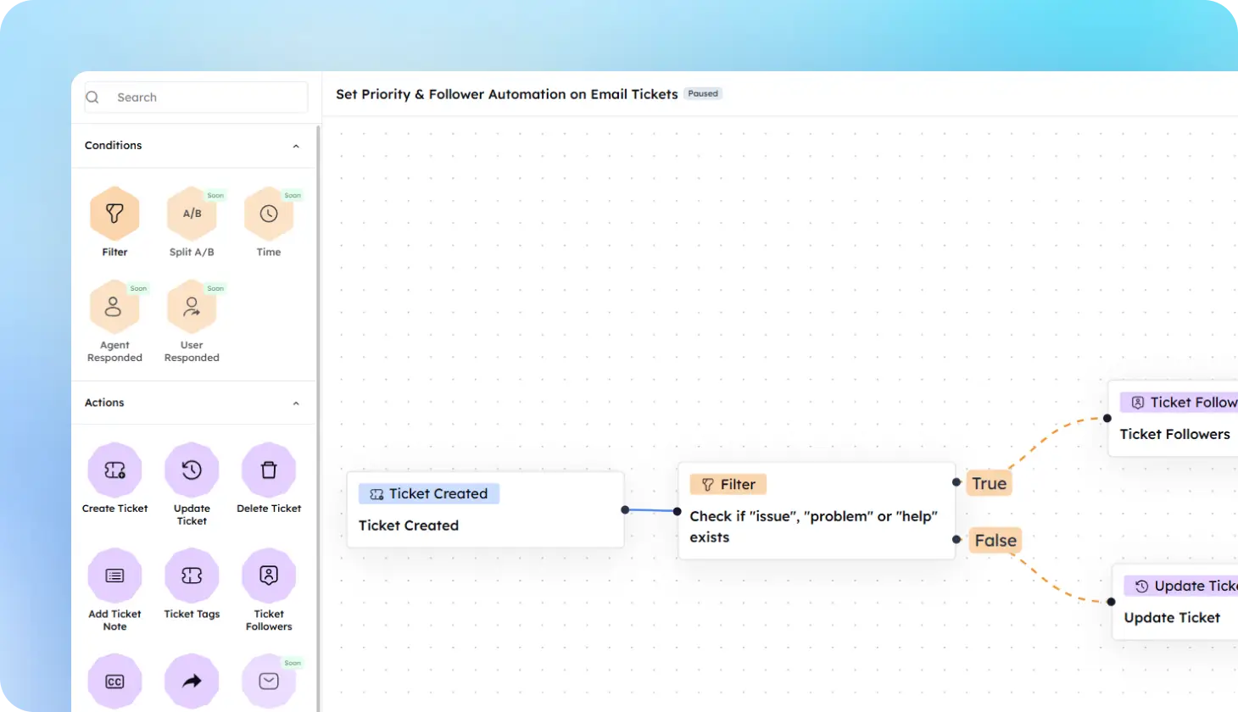Screen dimensions: 1238x712
Task: Click the blue Ticket Created node header label
Action: (x=429, y=493)
